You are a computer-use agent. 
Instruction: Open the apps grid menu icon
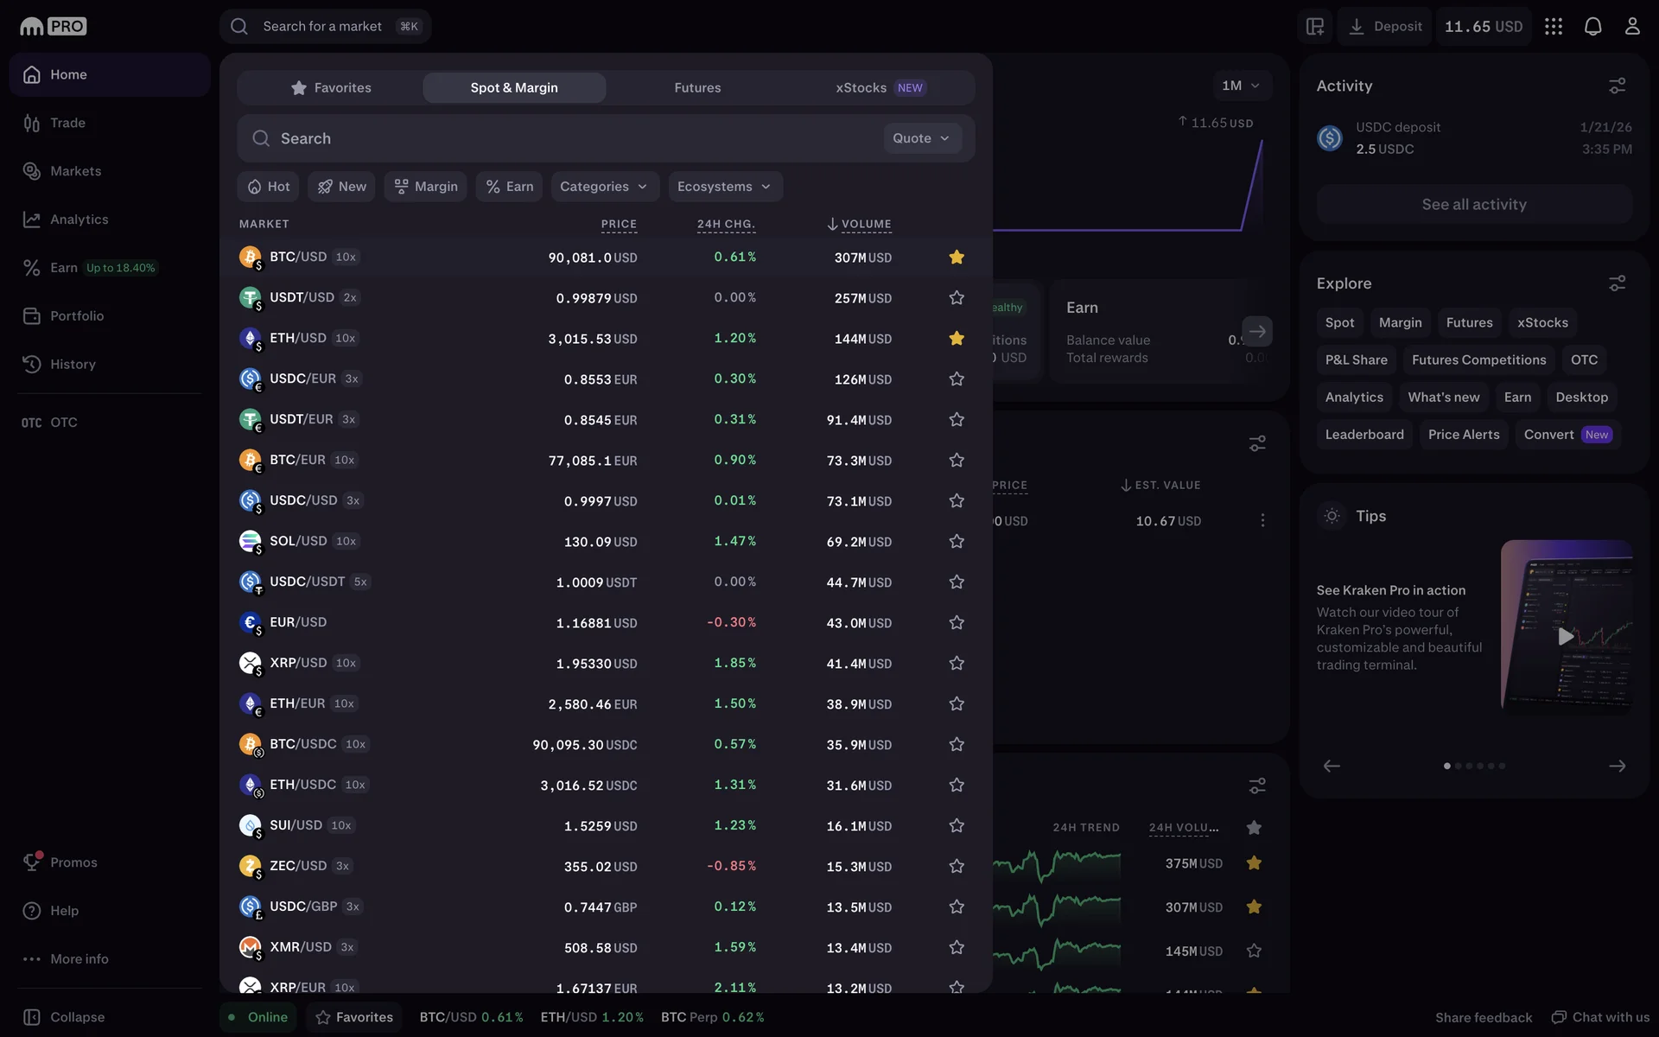coord(1554,26)
